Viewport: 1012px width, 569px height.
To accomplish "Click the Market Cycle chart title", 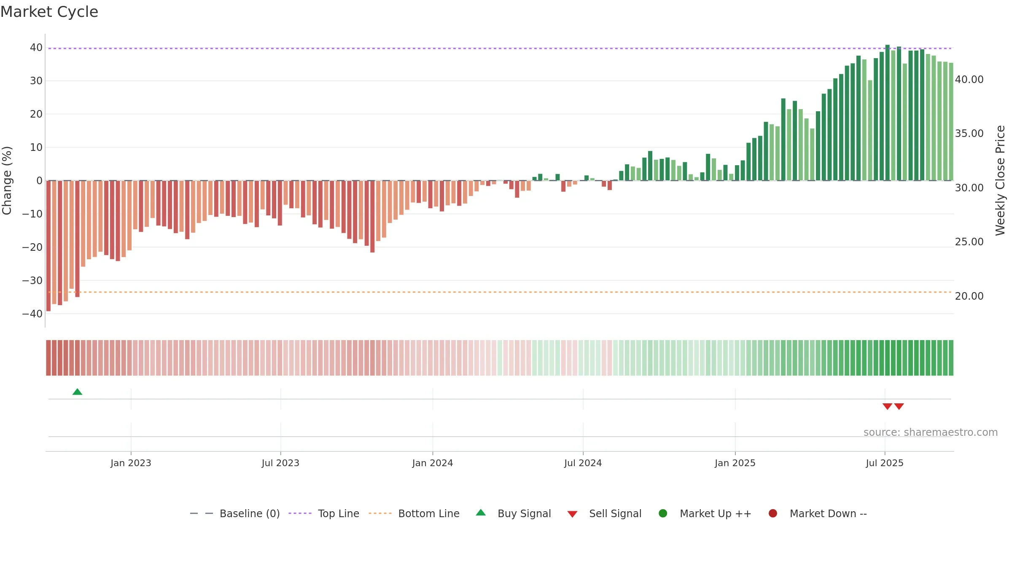I will pyautogui.click(x=49, y=12).
